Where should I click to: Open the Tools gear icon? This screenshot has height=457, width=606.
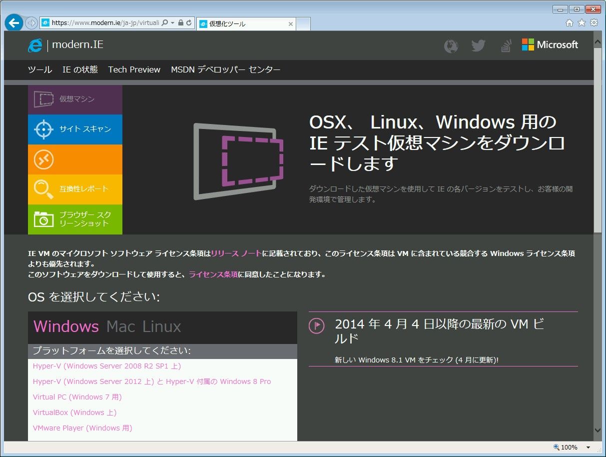(x=594, y=22)
